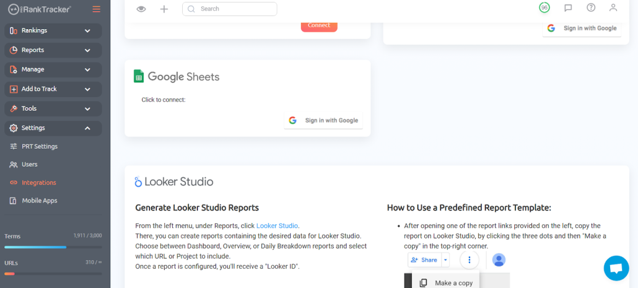The image size is (638, 288).
Task: Toggle the orange hamburger sidebar menu
Action: click(x=97, y=9)
